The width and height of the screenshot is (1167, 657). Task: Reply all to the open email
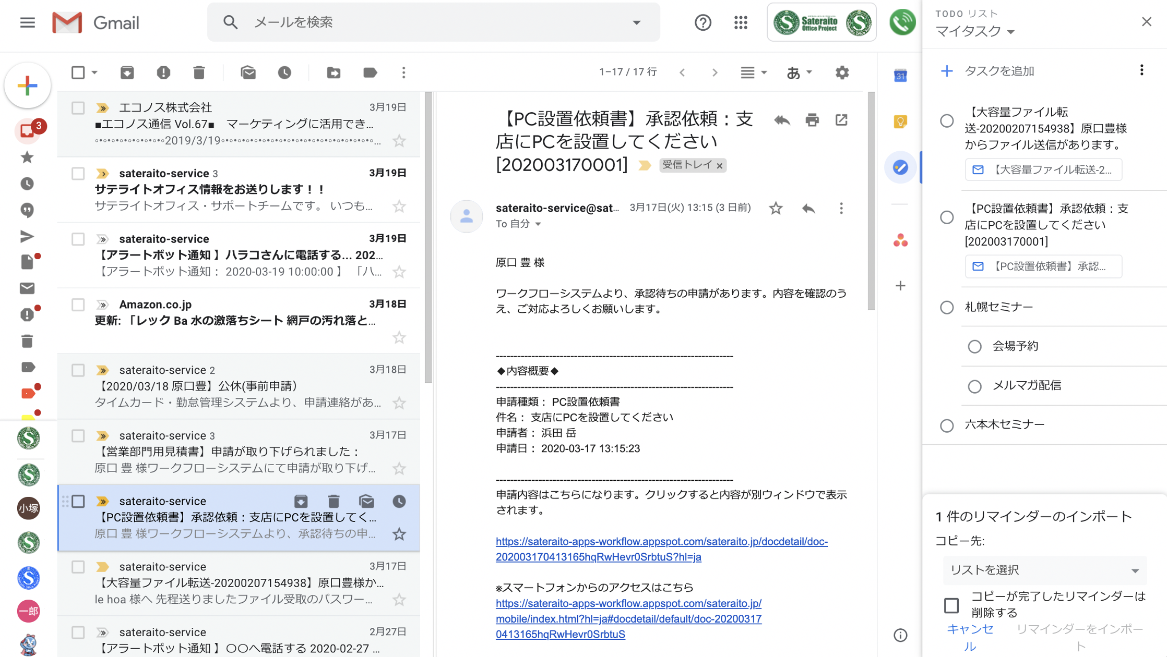(782, 120)
